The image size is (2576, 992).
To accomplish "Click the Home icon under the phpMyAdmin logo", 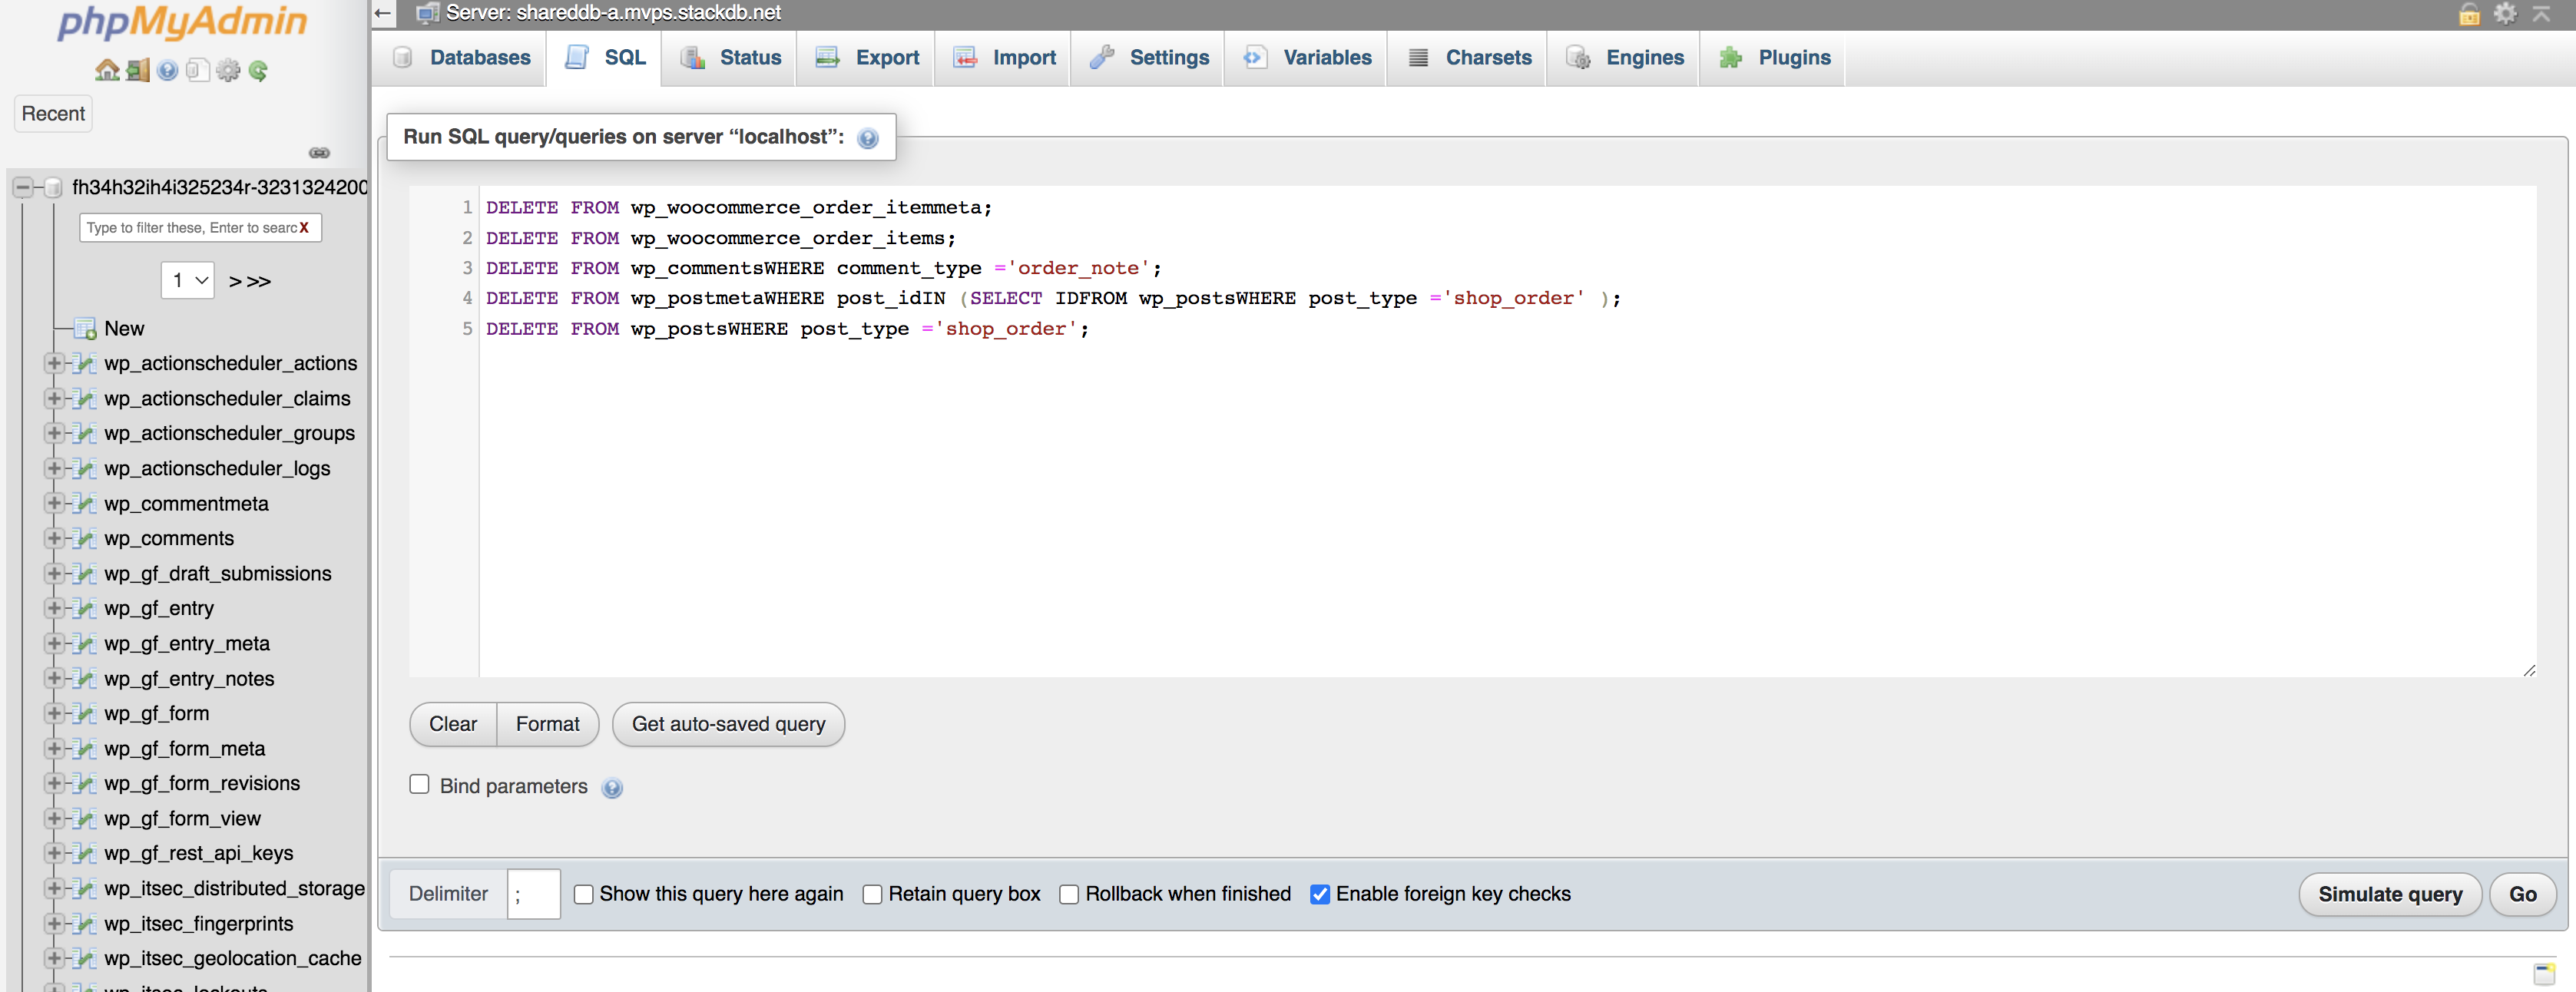I will (x=107, y=70).
